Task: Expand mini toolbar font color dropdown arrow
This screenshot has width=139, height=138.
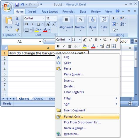Action: coord(97,46)
